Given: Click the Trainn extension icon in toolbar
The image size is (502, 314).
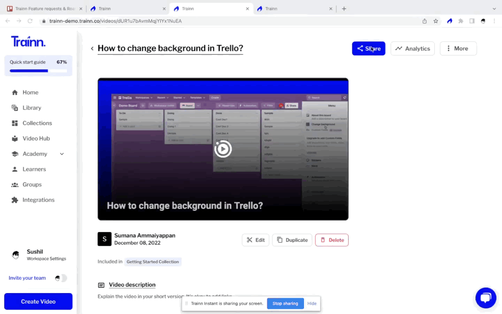Looking at the screenshot, I should click(x=449, y=21).
